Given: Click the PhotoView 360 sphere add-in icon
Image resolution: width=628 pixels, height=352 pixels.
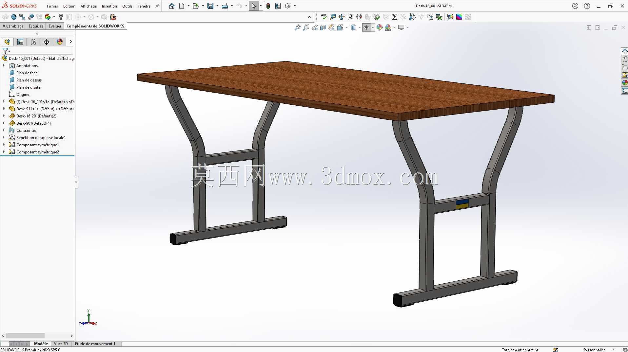Looking at the screenshot, I should click(x=14, y=17).
